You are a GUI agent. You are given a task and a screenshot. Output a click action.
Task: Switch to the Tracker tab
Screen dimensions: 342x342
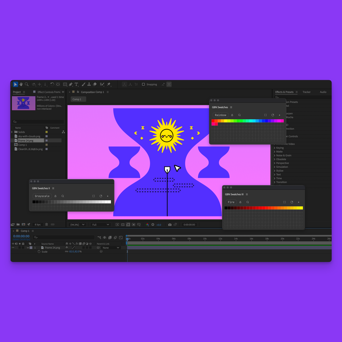pyautogui.click(x=307, y=92)
